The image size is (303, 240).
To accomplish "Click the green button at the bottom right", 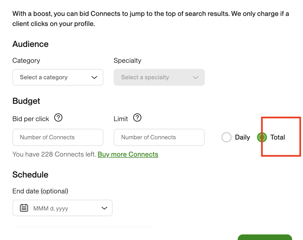I will 265,237.
